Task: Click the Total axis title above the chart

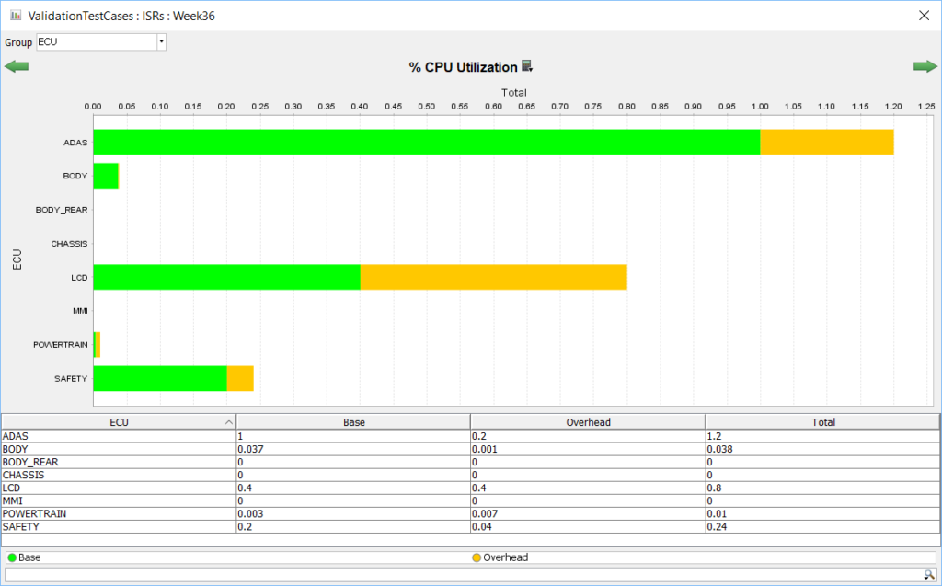Action: (513, 93)
